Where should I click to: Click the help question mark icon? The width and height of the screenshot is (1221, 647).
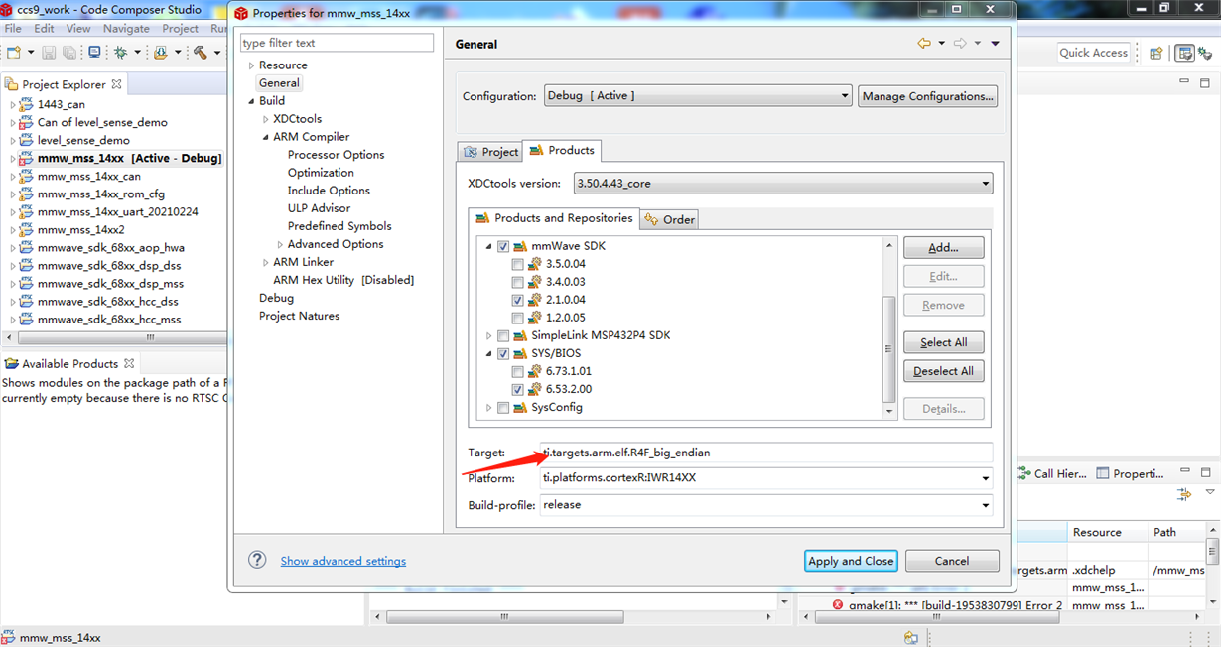257,560
